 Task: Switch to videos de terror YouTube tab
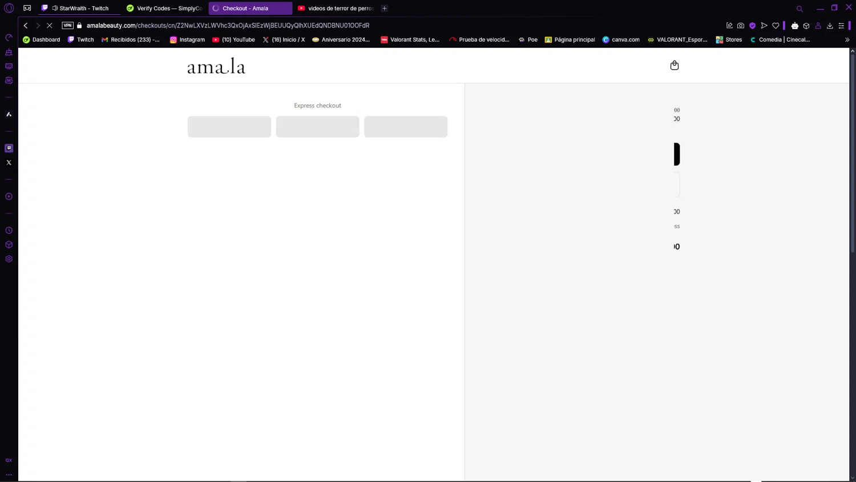pyautogui.click(x=336, y=8)
